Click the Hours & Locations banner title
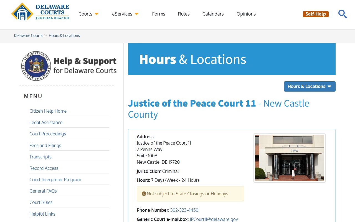This screenshot has width=355, height=222. [192, 59]
